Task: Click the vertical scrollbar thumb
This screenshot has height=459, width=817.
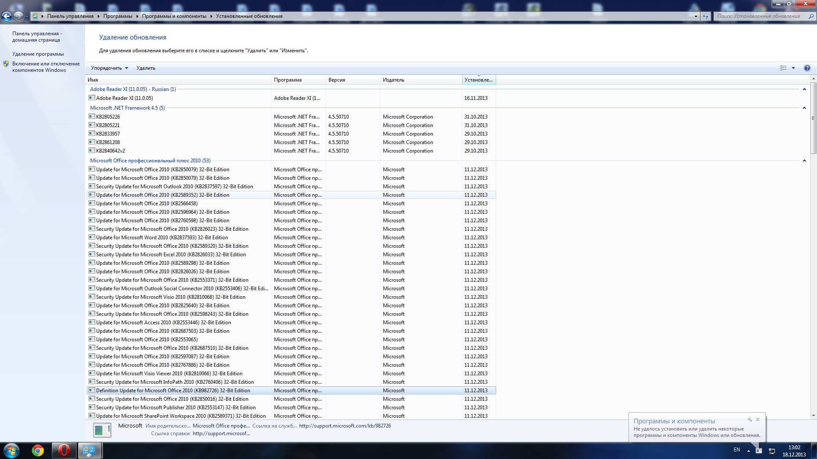Action: (x=813, y=118)
